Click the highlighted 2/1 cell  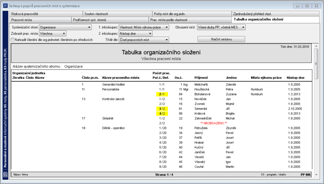[x=162, y=94]
